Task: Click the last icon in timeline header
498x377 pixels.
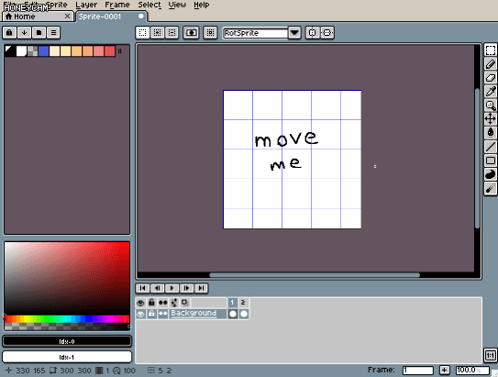Action: pyautogui.click(x=184, y=303)
